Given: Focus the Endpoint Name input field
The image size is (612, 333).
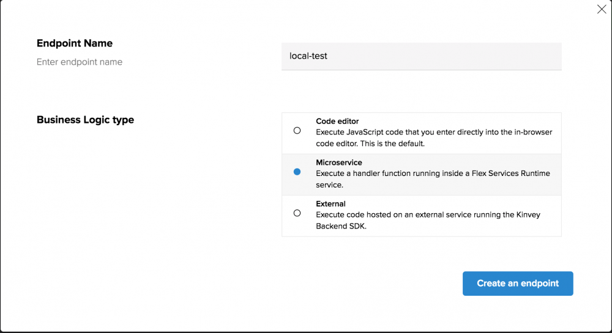Looking at the screenshot, I should click(x=421, y=56).
